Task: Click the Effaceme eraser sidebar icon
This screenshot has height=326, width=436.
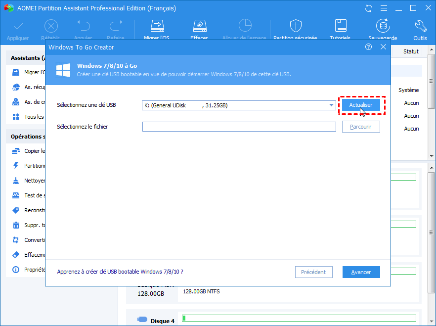Action: [16, 254]
